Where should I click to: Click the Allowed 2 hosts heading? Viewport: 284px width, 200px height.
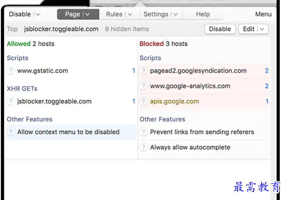[x=31, y=44]
